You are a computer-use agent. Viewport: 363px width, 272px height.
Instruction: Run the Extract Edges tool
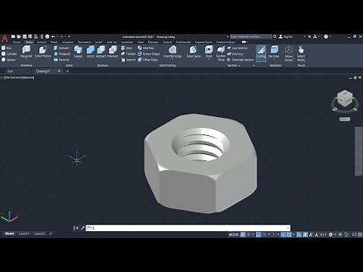pyautogui.click(x=149, y=54)
